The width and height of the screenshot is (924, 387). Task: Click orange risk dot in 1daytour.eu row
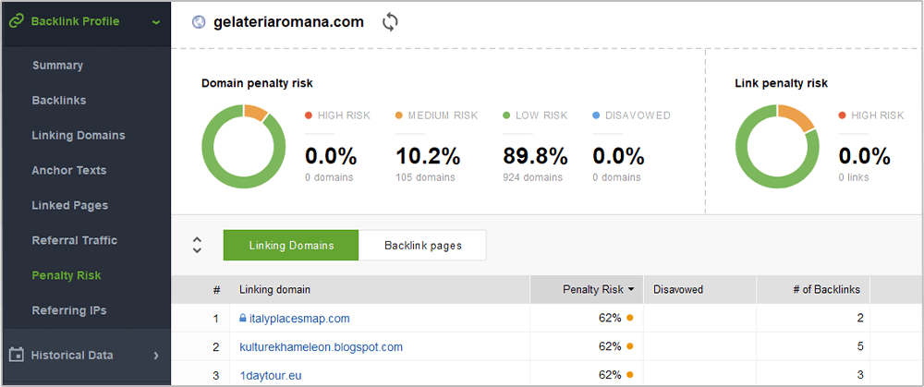tap(630, 375)
